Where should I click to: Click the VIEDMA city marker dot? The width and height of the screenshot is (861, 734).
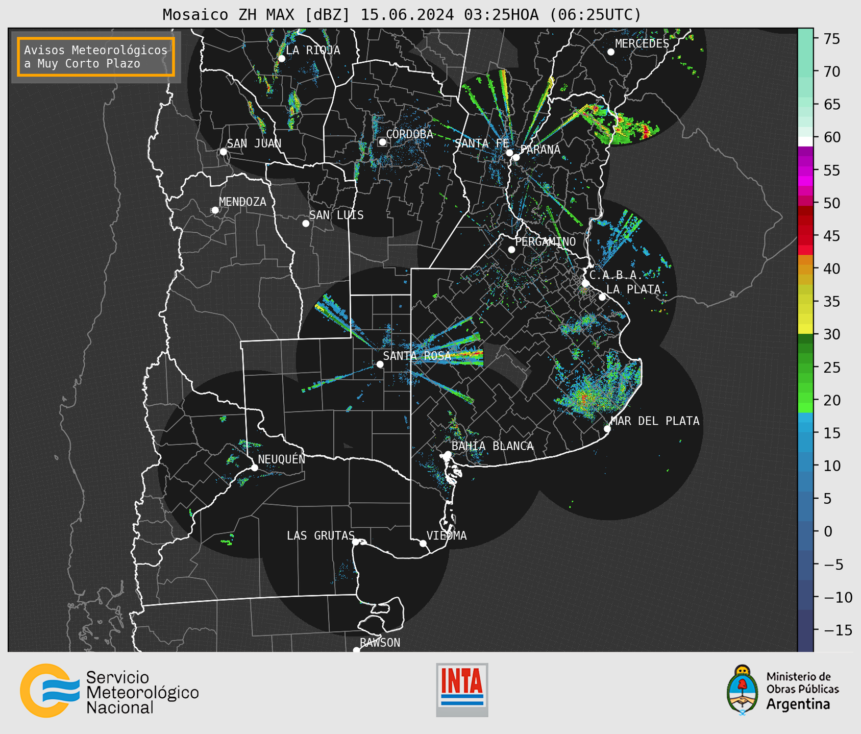coord(423,544)
